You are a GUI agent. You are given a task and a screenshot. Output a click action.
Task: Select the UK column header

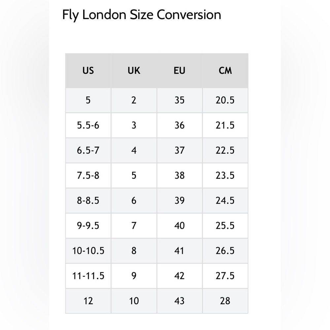pos(134,70)
